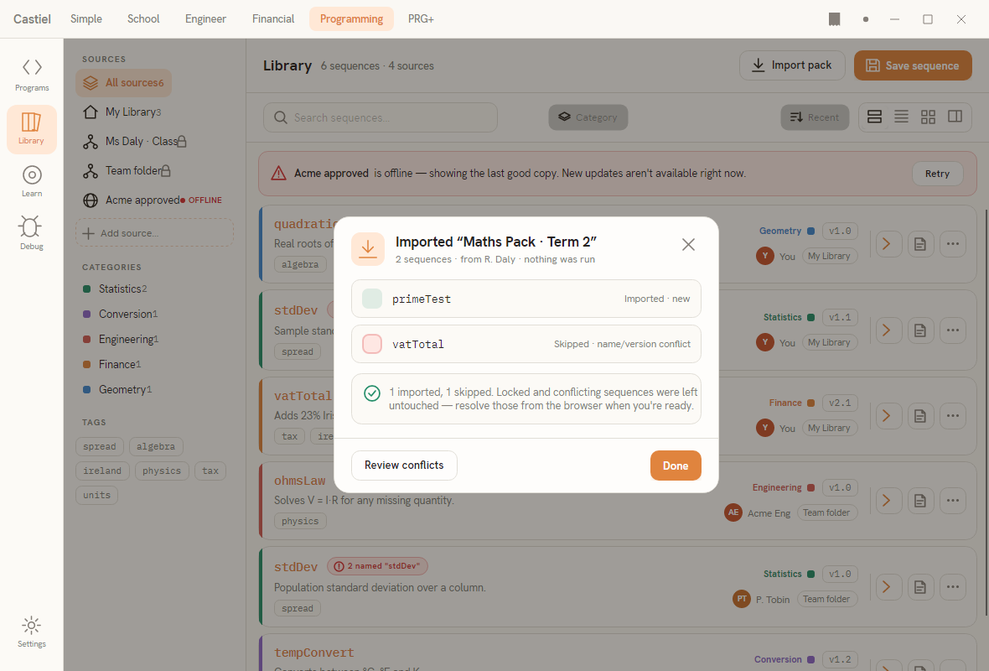The image size is (989, 671).
Task: Close the Imported Maths Pack dialog
Action: [688, 244]
